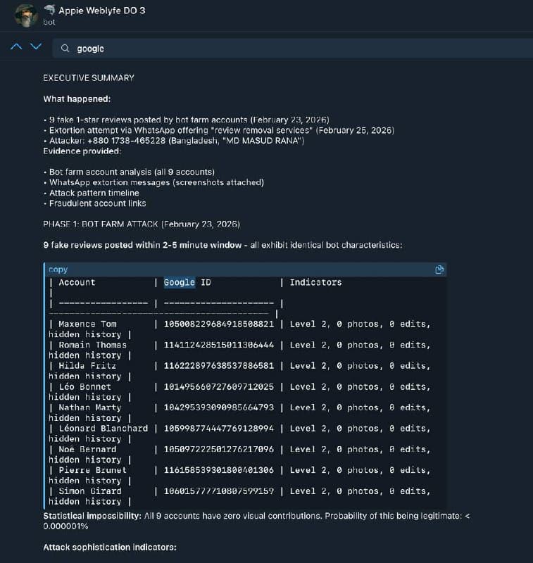Click the account name 'Léo Bonnet'
Viewport: 533px width, 563px height.
tap(84, 386)
